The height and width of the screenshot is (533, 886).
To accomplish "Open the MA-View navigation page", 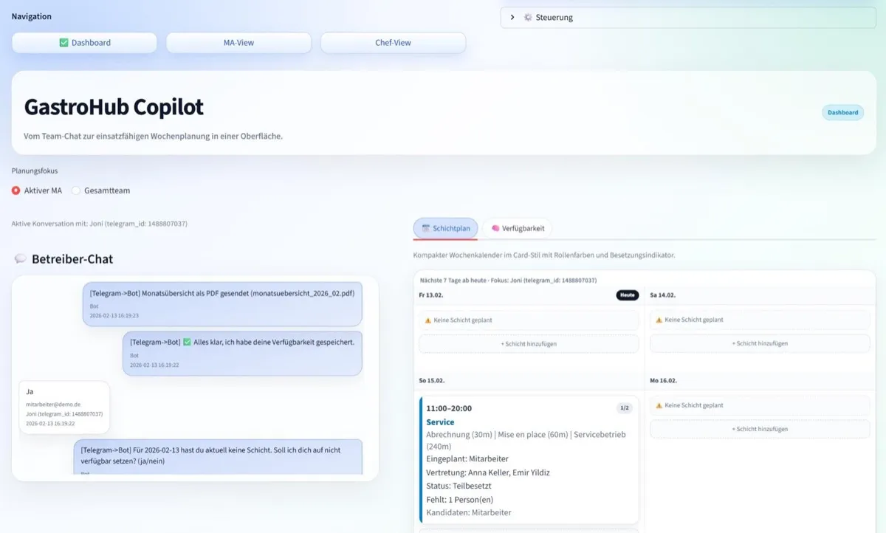I will tap(238, 43).
